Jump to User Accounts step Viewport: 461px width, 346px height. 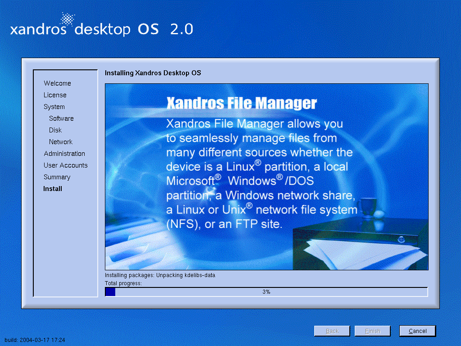click(65, 165)
